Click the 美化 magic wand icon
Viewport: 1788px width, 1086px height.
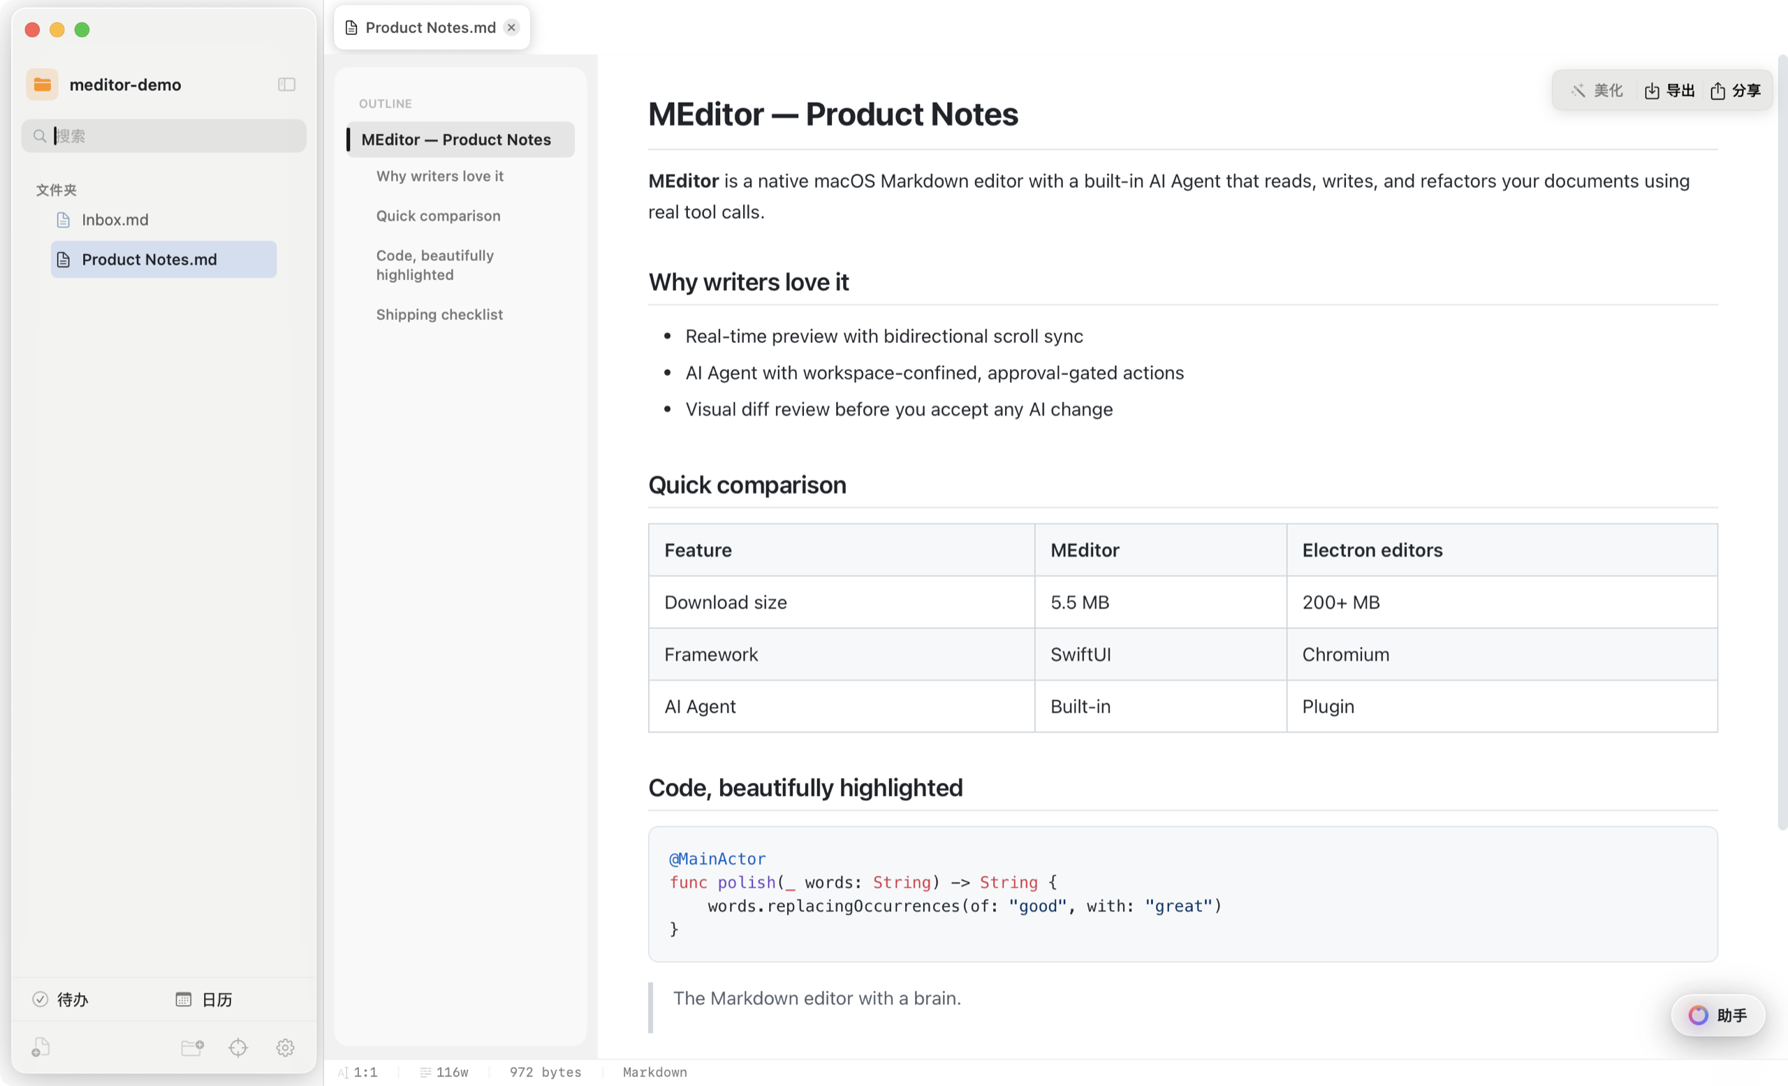click(1578, 91)
